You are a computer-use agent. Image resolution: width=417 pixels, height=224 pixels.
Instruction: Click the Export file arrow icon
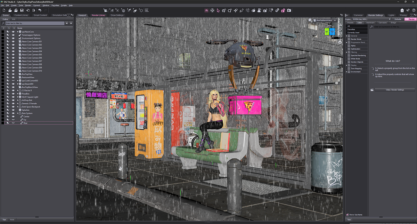pyautogui.click(x=33, y=10)
